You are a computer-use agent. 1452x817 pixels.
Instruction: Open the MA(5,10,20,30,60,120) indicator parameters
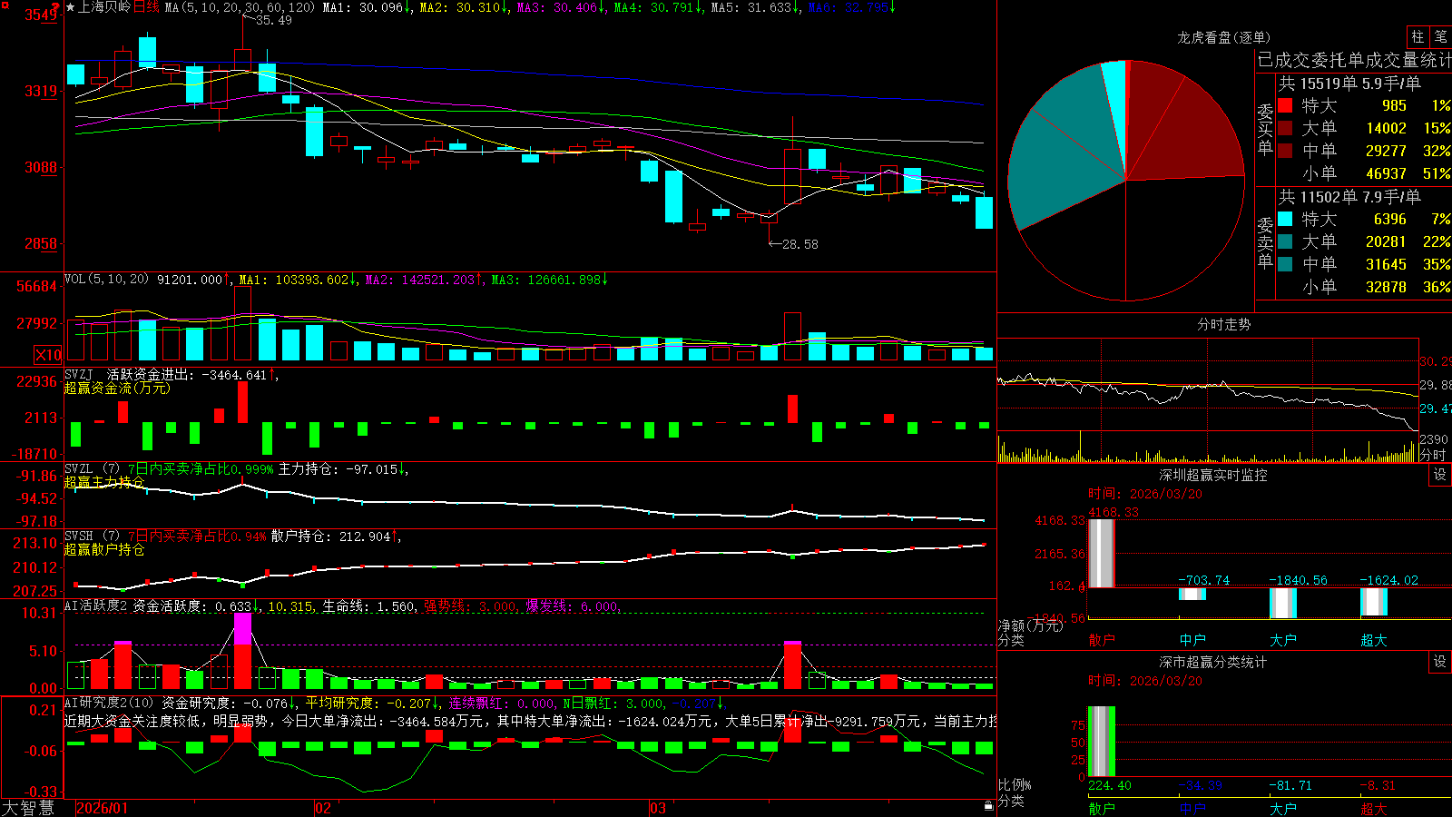coord(240,7)
